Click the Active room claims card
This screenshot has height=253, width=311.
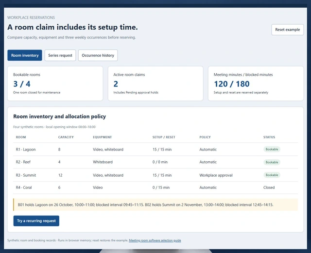[x=155, y=84]
